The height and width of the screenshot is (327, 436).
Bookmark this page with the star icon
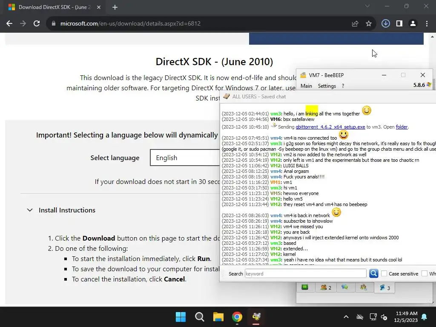tap(369, 24)
